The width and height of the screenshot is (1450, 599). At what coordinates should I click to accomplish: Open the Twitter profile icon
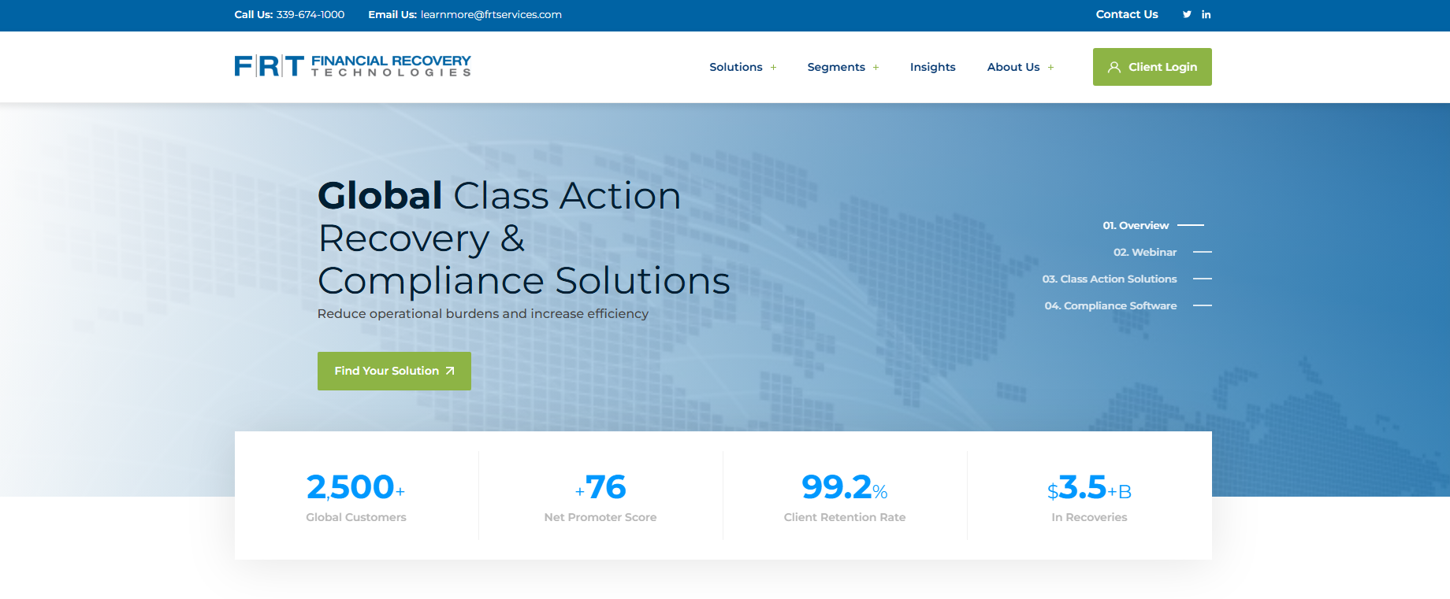(x=1187, y=14)
